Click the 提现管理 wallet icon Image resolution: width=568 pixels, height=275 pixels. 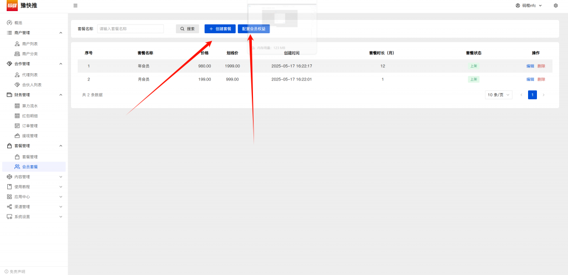tap(17, 136)
